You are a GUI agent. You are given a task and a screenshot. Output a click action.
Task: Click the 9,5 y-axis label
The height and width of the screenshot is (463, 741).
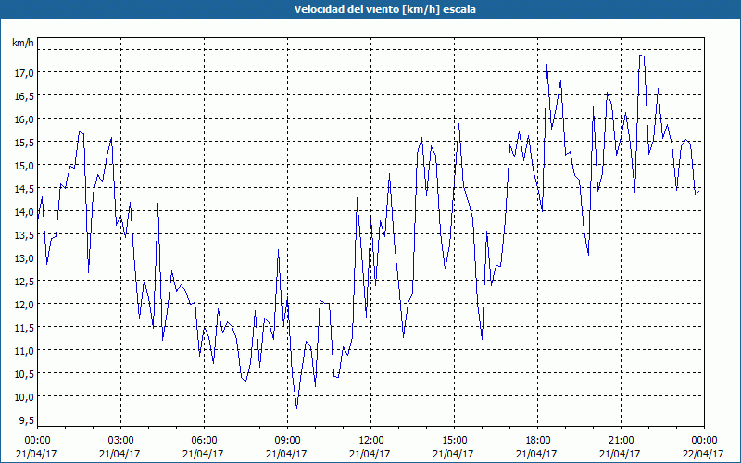coord(27,420)
